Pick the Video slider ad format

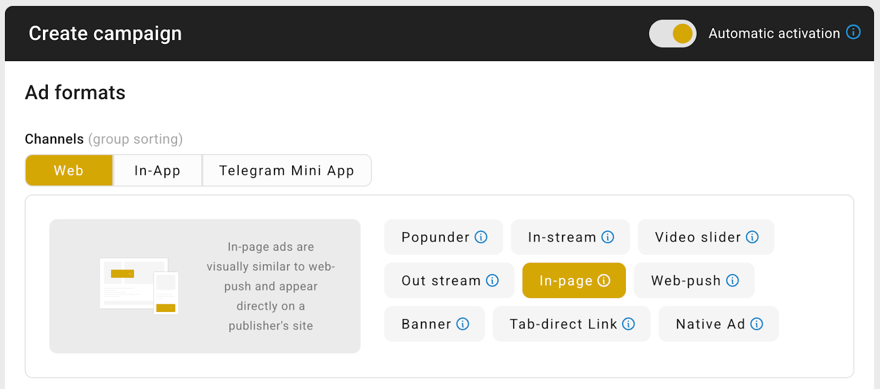pyautogui.click(x=697, y=237)
